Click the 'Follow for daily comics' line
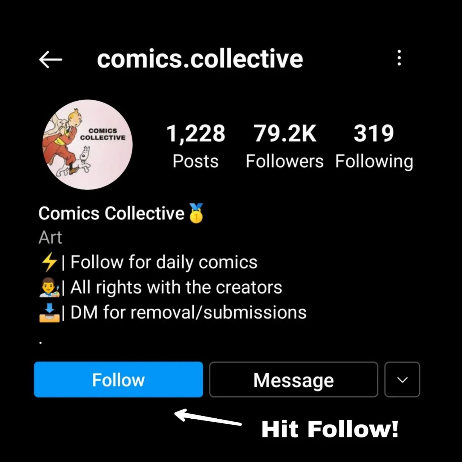 [164, 262]
